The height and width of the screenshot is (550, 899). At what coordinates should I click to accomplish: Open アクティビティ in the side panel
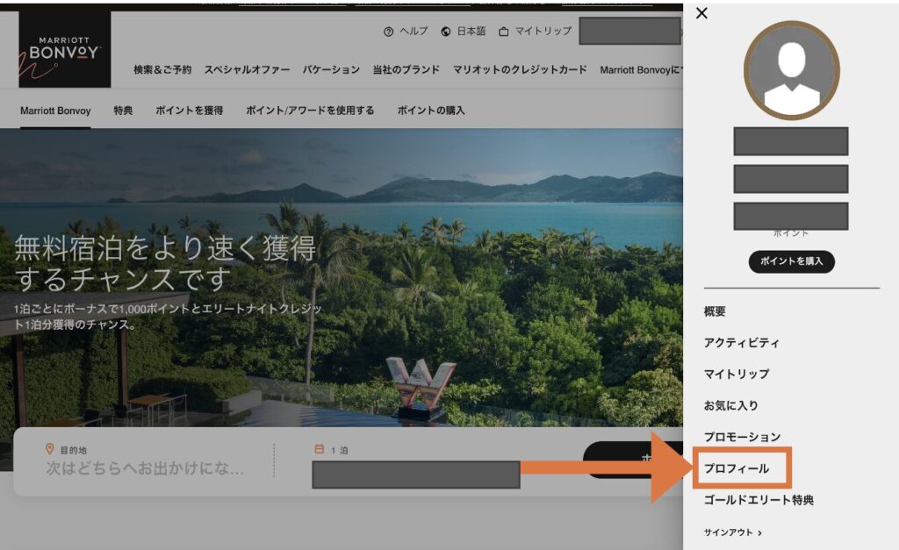[741, 343]
